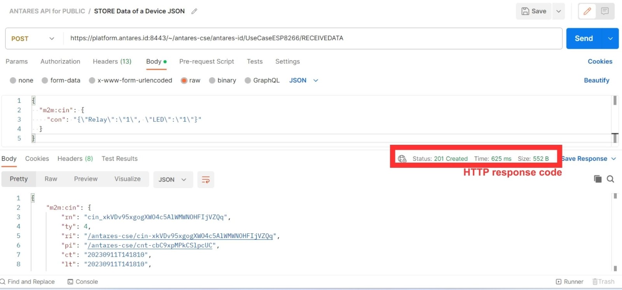Switch to the Authorization tab
Viewport: 622px width, 290px height.
[x=60, y=61]
